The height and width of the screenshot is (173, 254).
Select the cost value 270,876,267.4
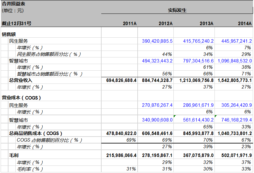(157, 105)
